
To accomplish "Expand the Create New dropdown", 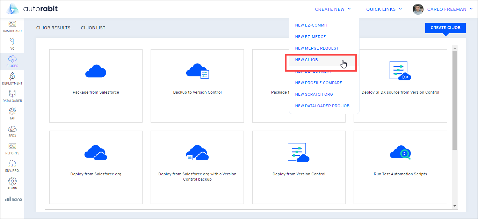I will (x=333, y=9).
